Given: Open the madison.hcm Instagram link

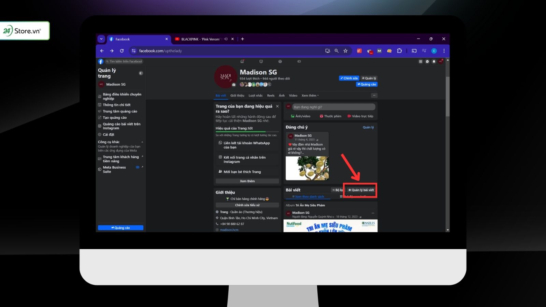Looking at the screenshot, I should [229, 230].
